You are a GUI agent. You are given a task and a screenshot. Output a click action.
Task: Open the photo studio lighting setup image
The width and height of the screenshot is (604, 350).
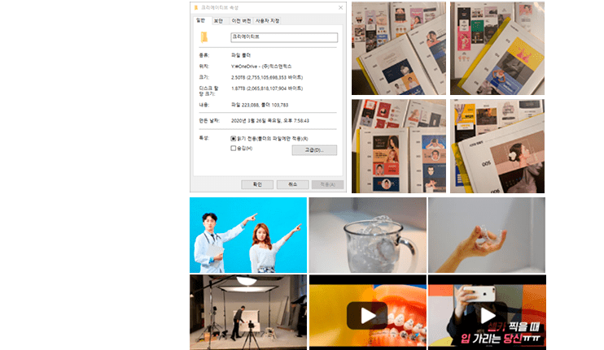pos(248,312)
